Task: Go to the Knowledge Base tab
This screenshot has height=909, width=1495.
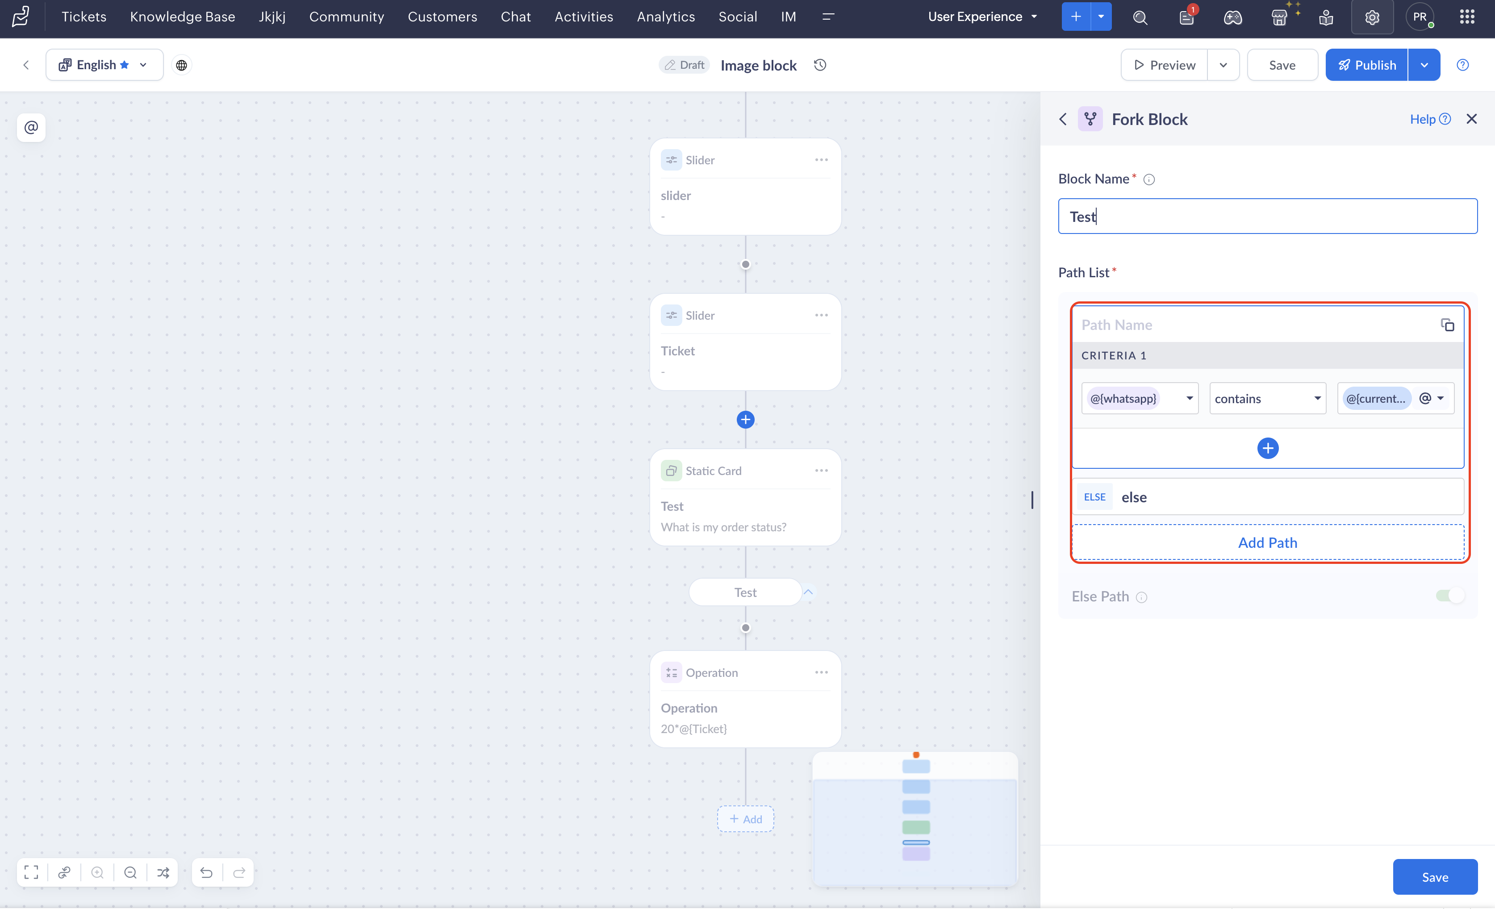Action: [x=182, y=17]
